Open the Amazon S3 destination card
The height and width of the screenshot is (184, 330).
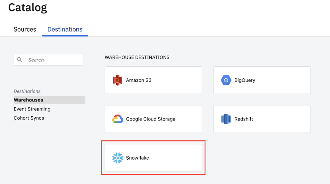click(x=153, y=80)
